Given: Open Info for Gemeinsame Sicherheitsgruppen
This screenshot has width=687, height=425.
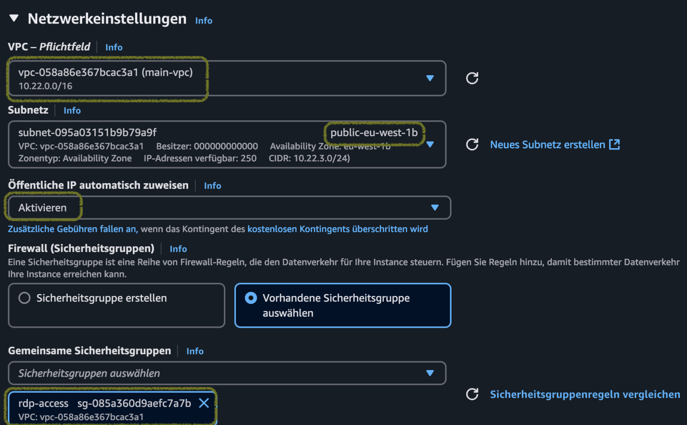Looking at the screenshot, I should (195, 351).
